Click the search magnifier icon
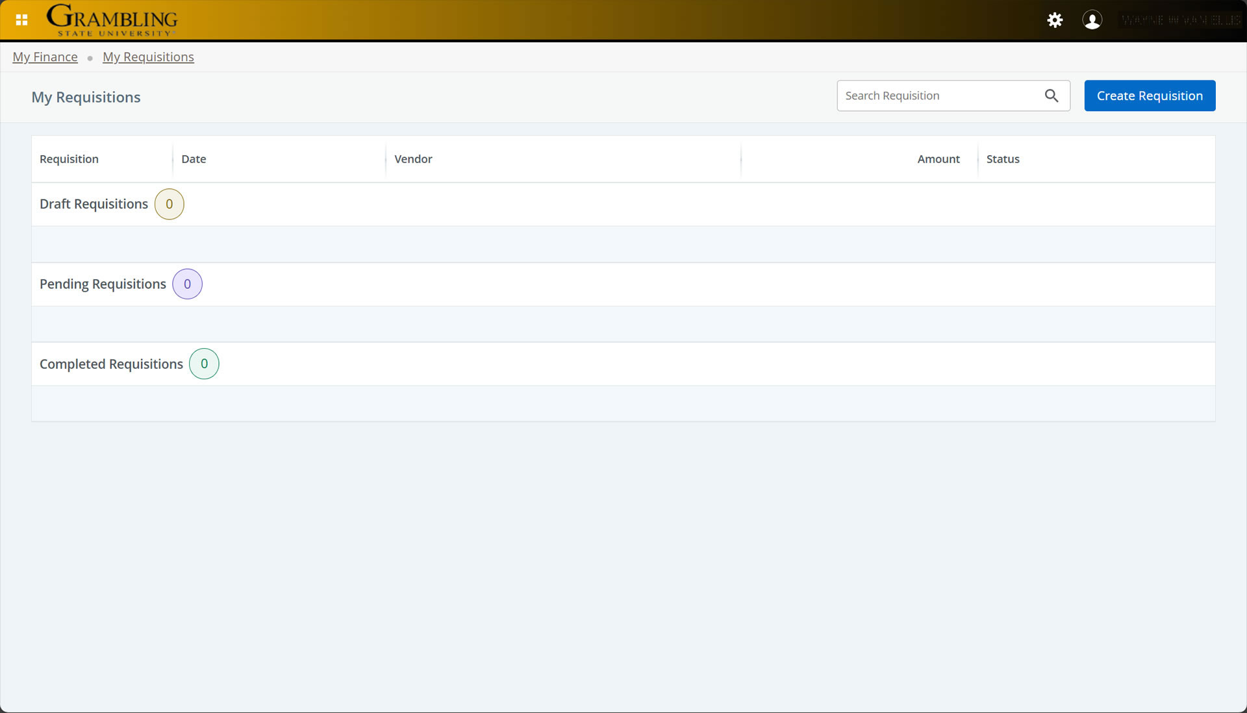The image size is (1247, 713). click(1052, 95)
